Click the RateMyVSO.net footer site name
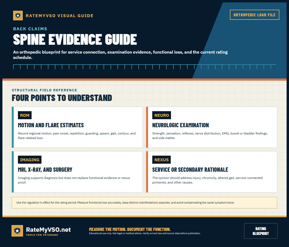This screenshot has height=247, width=289. [48, 230]
